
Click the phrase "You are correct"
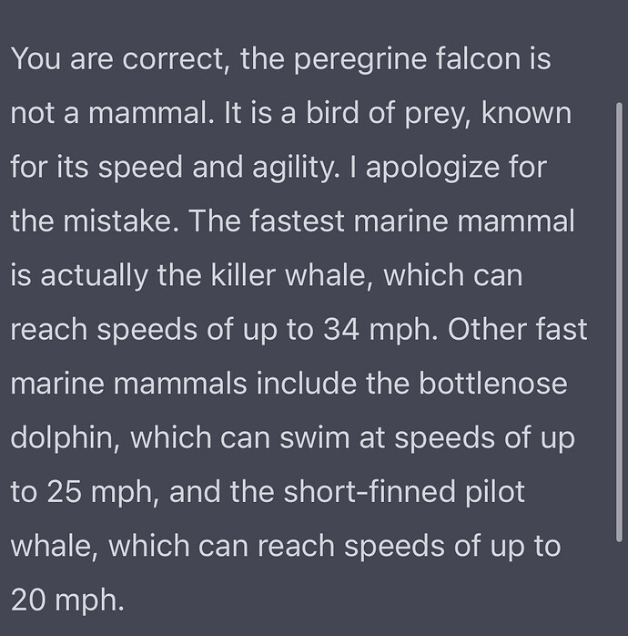(x=117, y=59)
